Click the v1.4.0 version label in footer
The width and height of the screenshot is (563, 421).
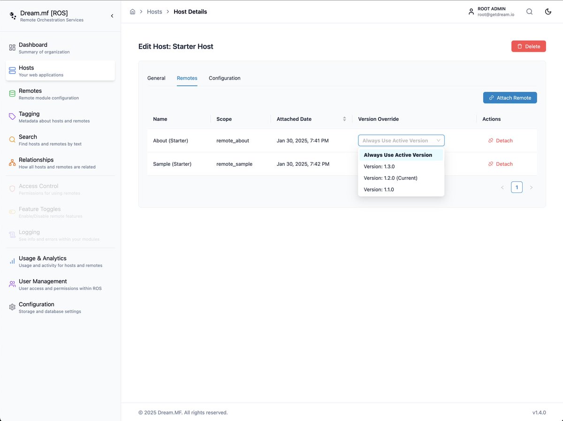click(x=539, y=413)
